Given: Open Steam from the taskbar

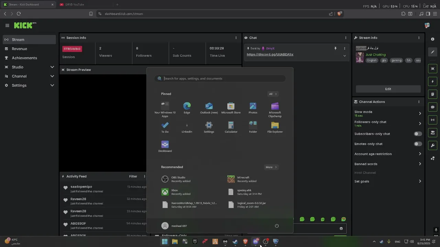Looking at the screenshot, I should pos(235,242).
